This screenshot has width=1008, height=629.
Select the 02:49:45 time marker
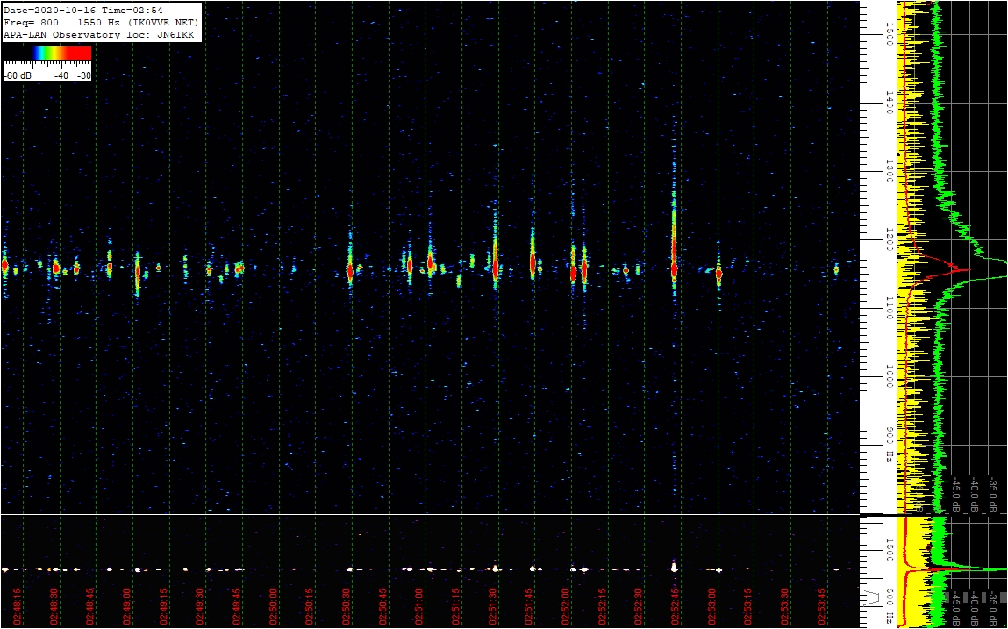pyautogui.click(x=237, y=606)
